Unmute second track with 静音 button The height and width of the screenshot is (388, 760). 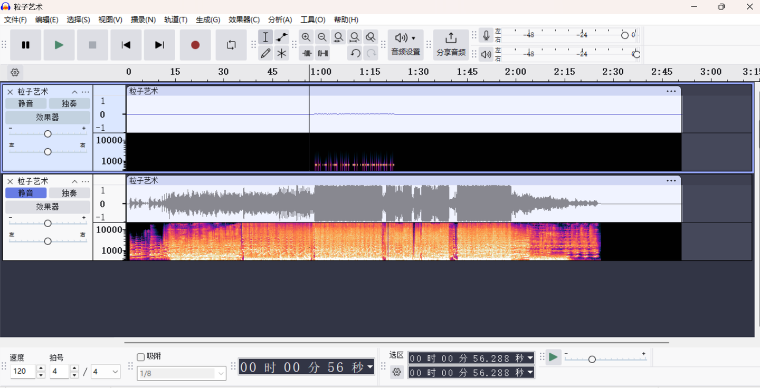coord(26,193)
